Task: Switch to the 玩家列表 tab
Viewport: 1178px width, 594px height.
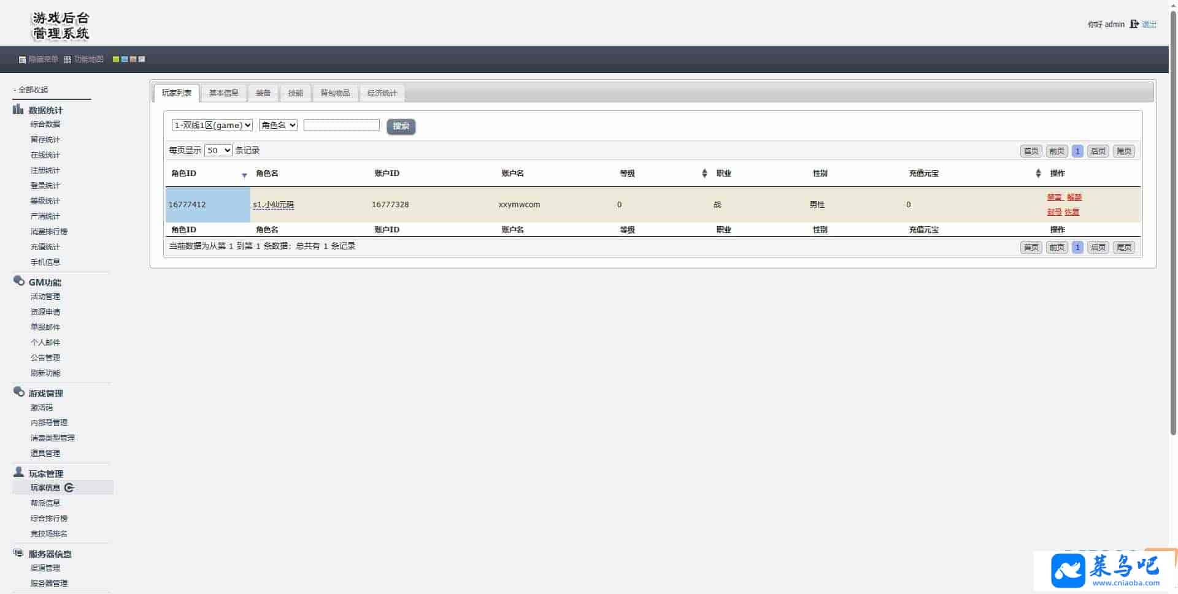Action: click(x=177, y=93)
